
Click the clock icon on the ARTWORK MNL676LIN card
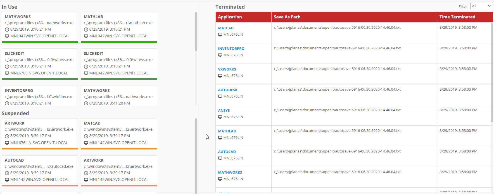[7, 136]
